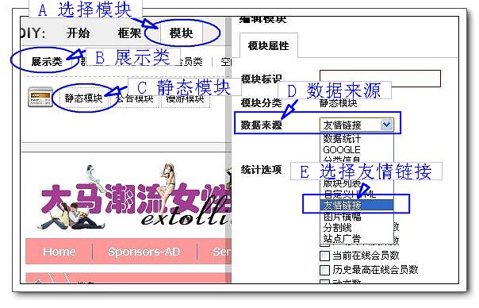Expand the 数据来源 dropdown arrow
The image size is (479, 308).
387,125
